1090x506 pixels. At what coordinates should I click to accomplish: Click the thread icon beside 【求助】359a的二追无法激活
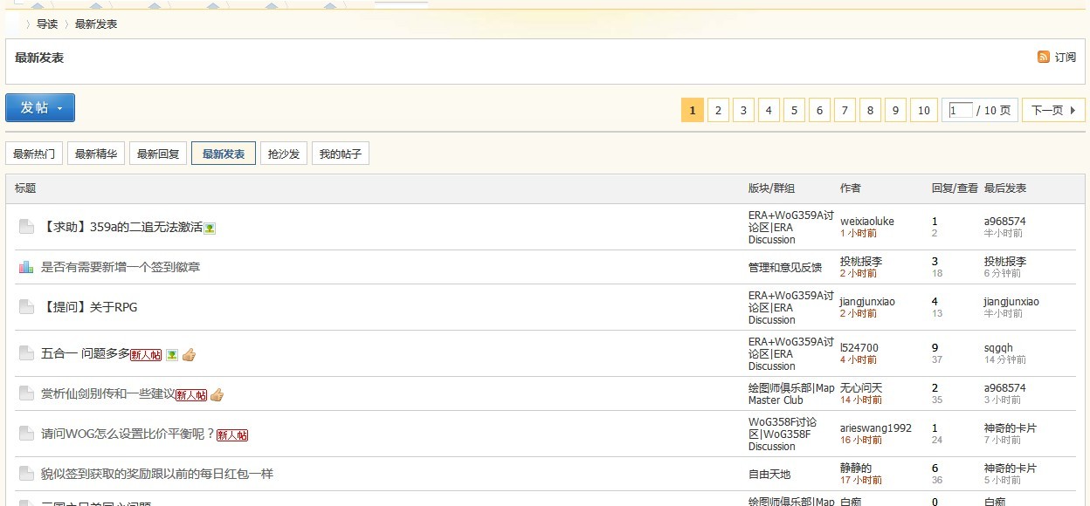(x=26, y=227)
